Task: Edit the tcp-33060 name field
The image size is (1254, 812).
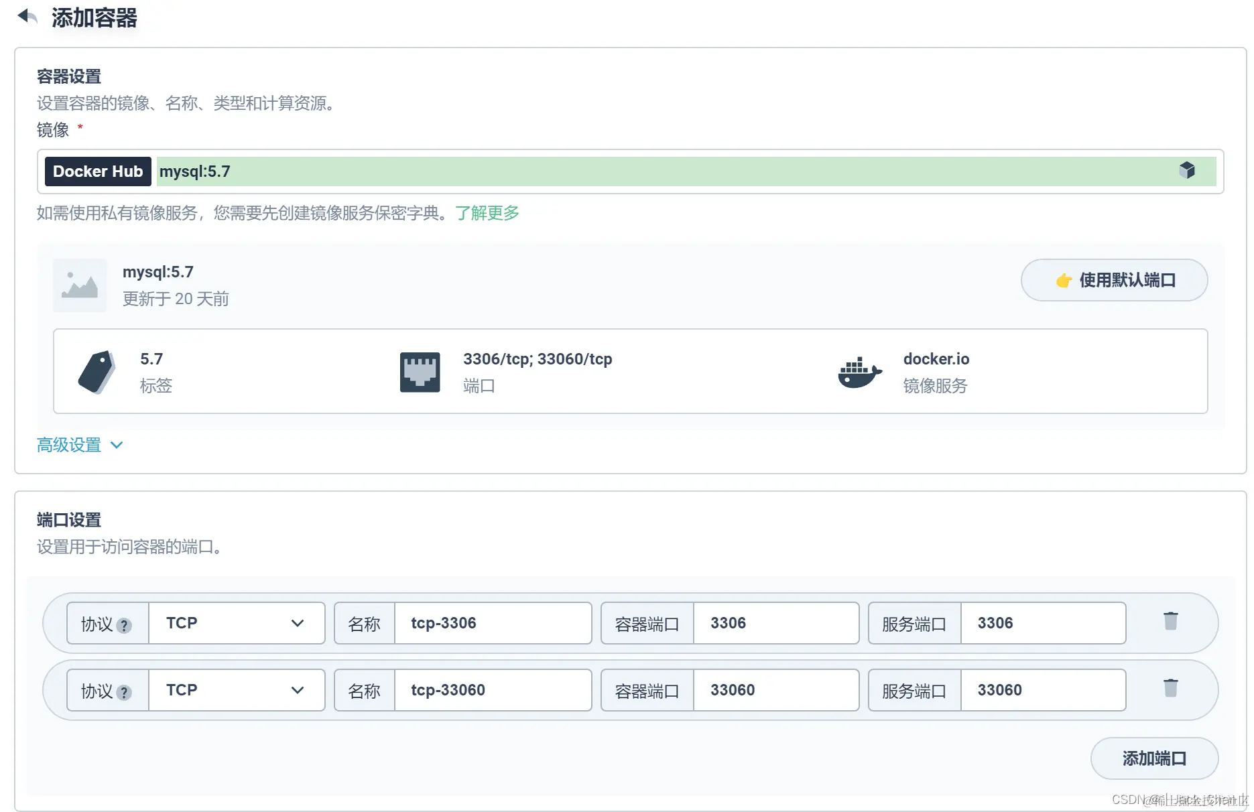Action: [493, 690]
